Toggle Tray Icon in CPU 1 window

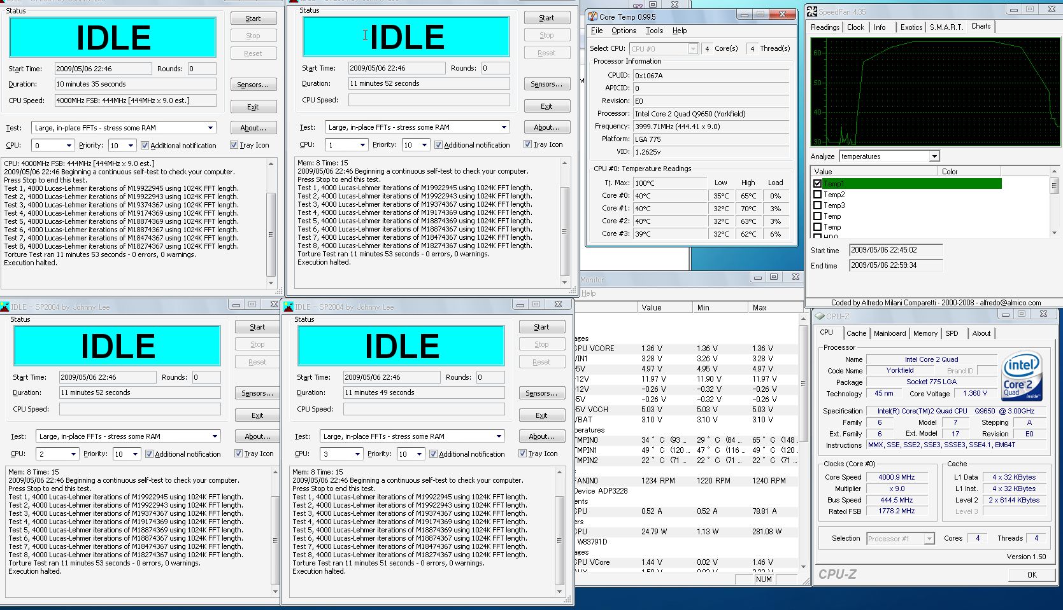pyautogui.click(x=527, y=144)
